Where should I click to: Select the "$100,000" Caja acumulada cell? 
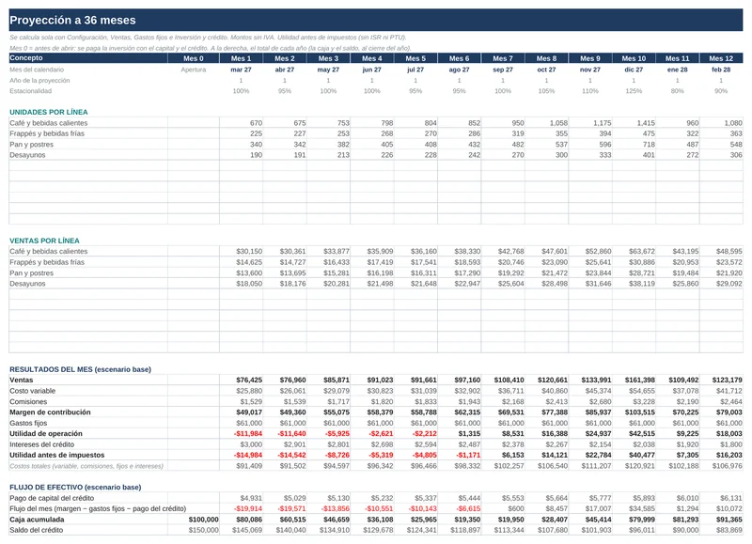[x=194, y=520]
